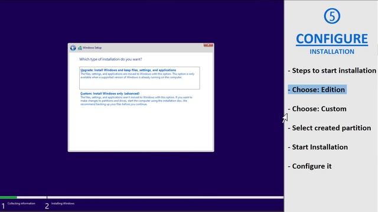Image resolution: width=378 pixels, height=212 pixels.
Task: Click highlighted '- Choose: Edition' item
Action: pos(317,90)
